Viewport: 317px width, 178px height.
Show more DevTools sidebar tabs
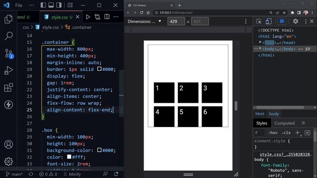click(x=303, y=123)
